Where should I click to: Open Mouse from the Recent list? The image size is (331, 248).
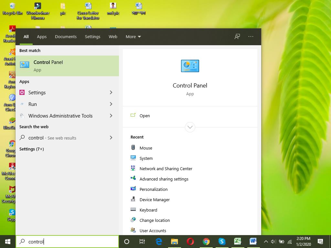point(146,148)
